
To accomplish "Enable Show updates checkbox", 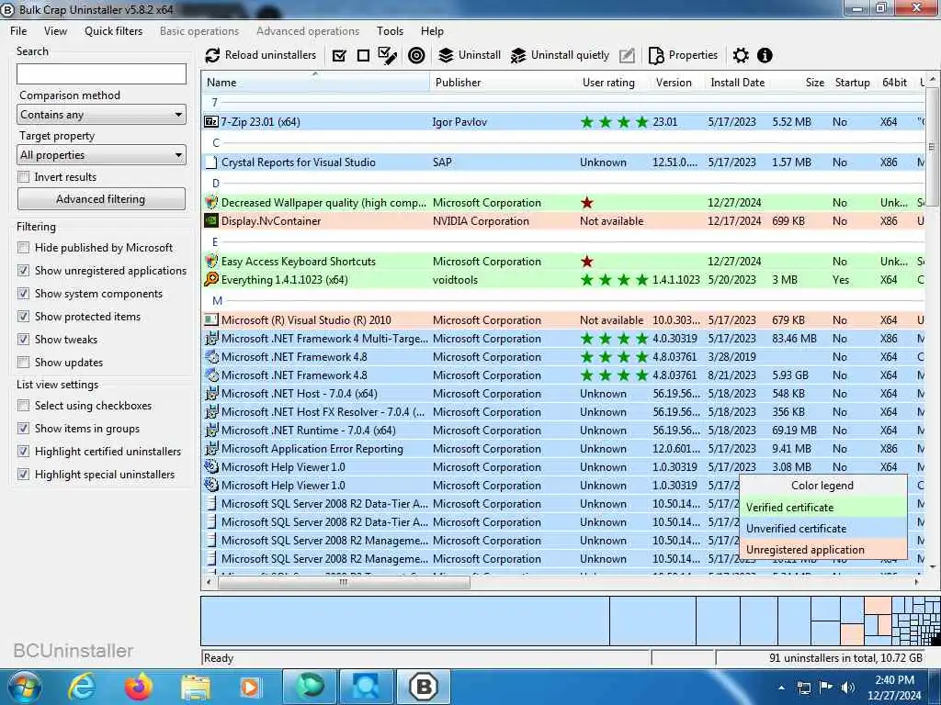I will click(x=23, y=362).
